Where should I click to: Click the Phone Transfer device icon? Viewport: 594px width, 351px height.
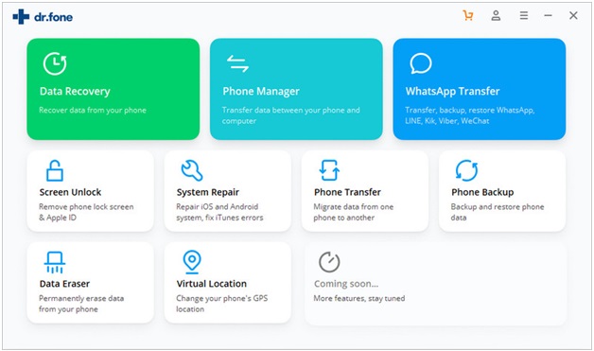coord(329,170)
